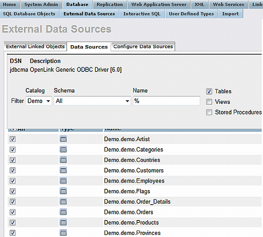This screenshot has height=237, width=263.
Task: Click the table icon next to Demo.demo.Products
Action: [x=63, y=222]
